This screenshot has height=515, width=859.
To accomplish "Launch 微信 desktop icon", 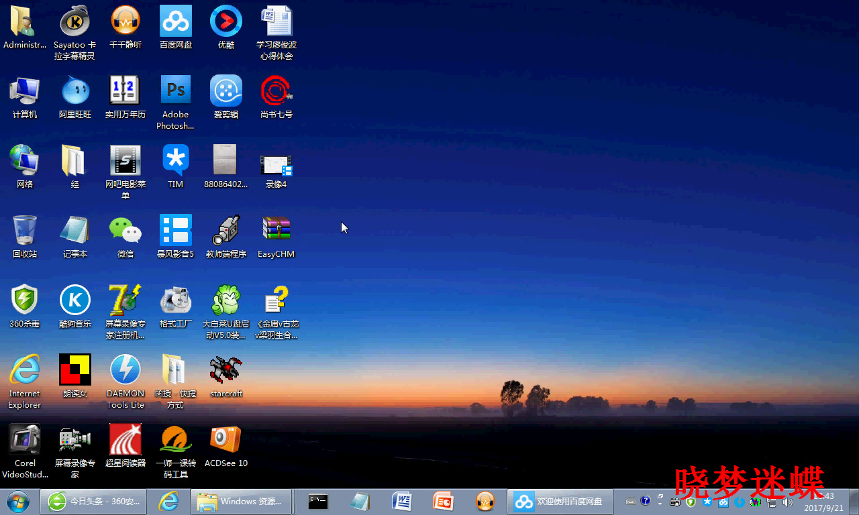I will coord(125,237).
